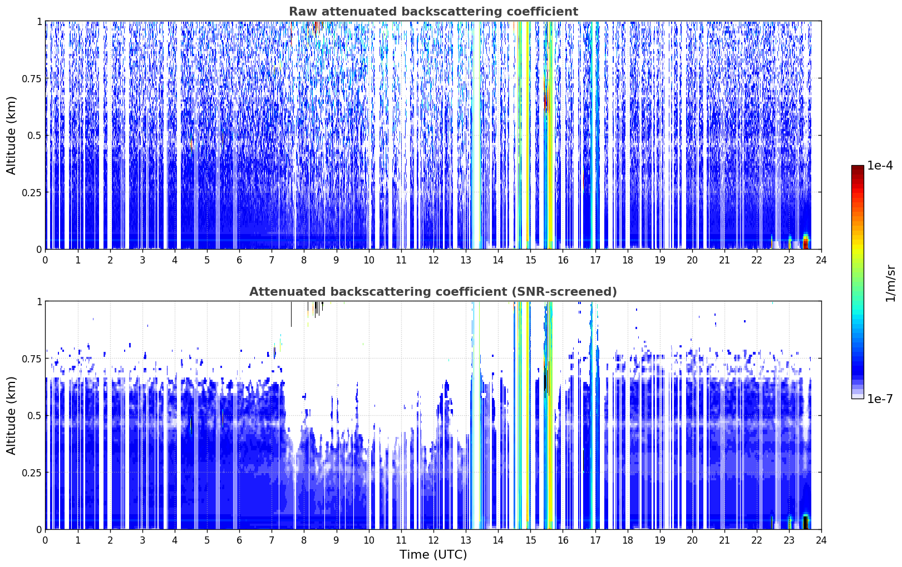
Task: Click the colorbar's 1e-7 bottom label
Action: coord(880,399)
